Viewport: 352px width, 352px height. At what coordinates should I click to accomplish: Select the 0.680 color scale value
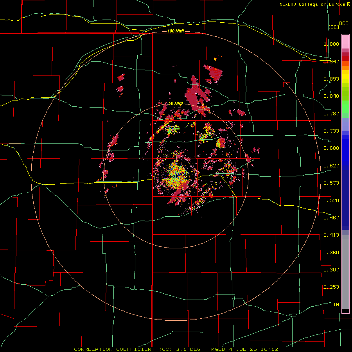coord(331,148)
